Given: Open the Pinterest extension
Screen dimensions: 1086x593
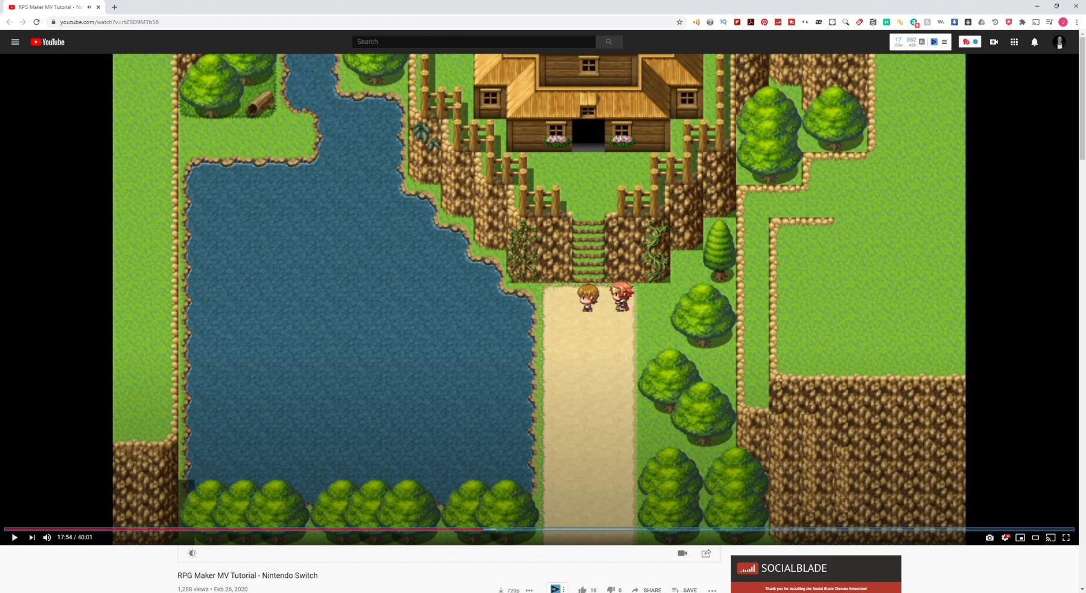Looking at the screenshot, I should [x=764, y=22].
